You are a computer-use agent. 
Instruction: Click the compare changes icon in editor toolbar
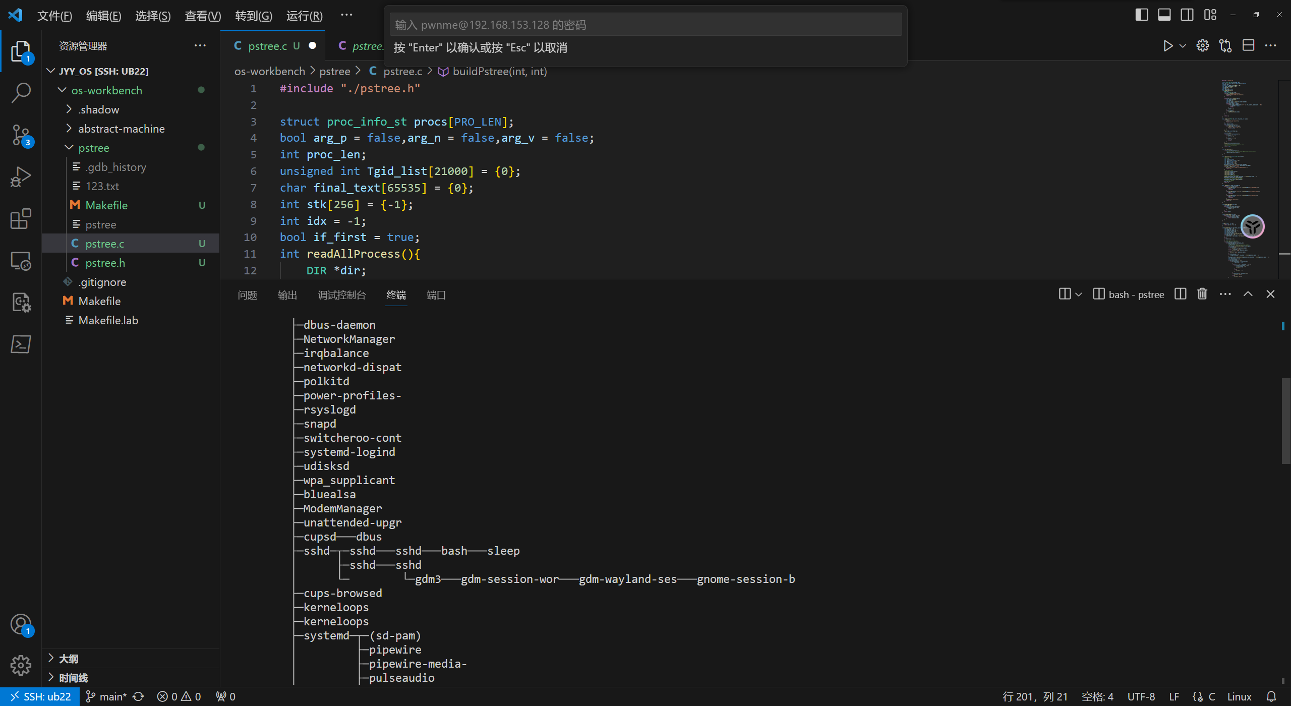(x=1225, y=46)
